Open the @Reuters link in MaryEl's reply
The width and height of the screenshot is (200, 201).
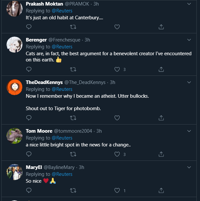(x=62, y=174)
